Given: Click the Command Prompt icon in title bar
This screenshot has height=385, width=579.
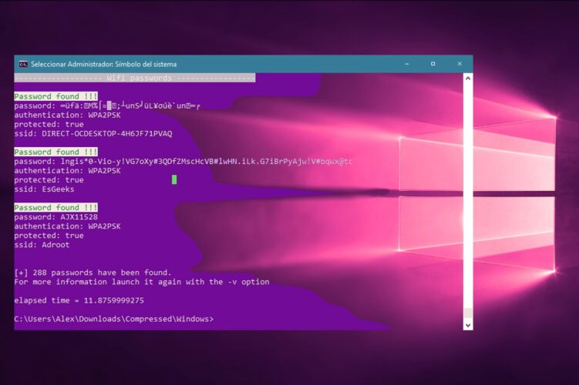Looking at the screenshot, I should tap(23, 64).
